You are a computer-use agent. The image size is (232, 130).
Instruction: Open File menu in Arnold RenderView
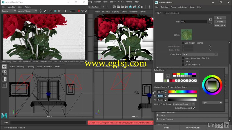(4, 7)
